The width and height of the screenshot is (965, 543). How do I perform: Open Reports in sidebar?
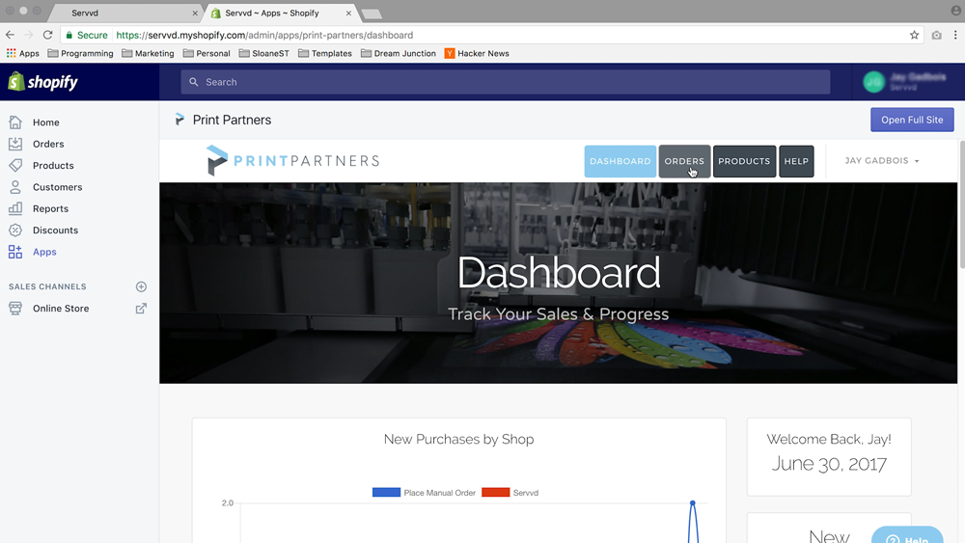click(x=50, y=208)
